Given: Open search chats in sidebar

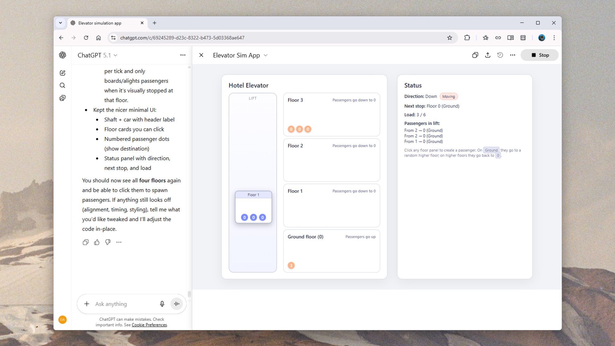Looking at the screenshot, I should (62, 86).
